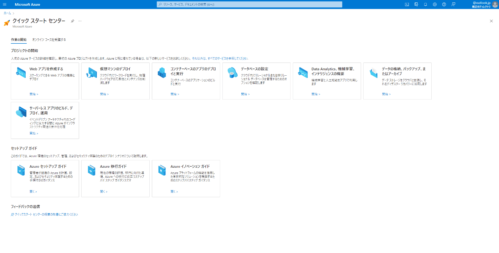Open the notifications bell
The height and width of the screenshot is (253, 499).
(426, 4)
